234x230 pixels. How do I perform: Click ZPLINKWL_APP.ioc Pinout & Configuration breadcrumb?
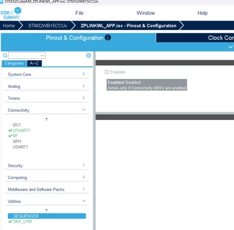tap(128, 26)
